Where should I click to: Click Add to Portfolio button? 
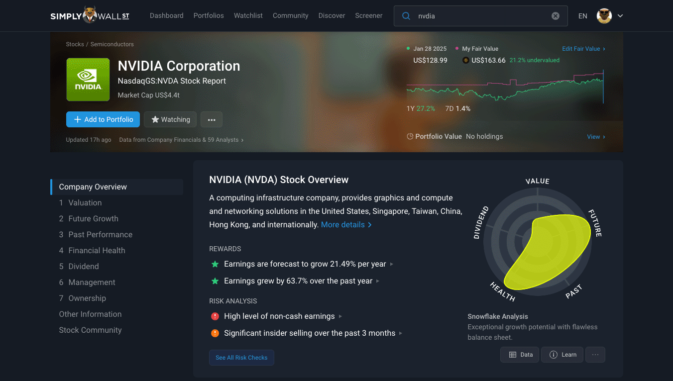pyautogui.click(x=103, y=119)
